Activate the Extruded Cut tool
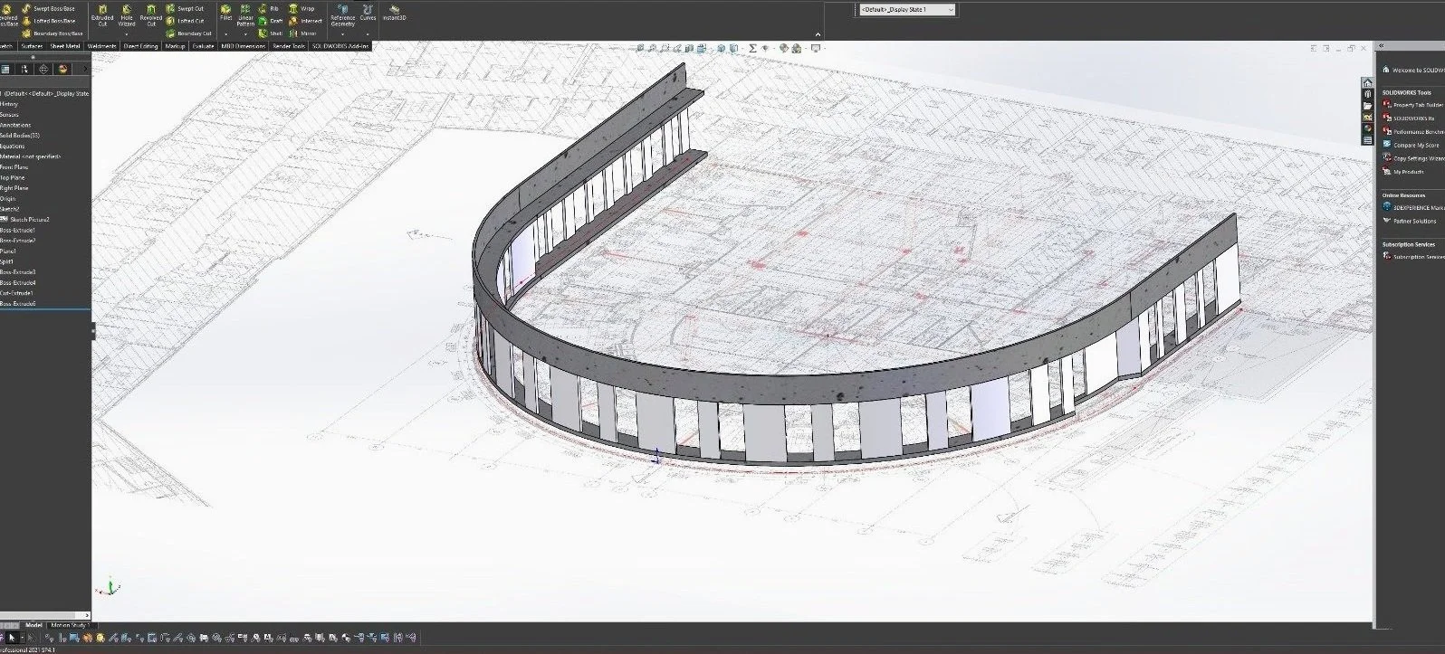Viewport: 1445px width, 654px height. (102, 14)
